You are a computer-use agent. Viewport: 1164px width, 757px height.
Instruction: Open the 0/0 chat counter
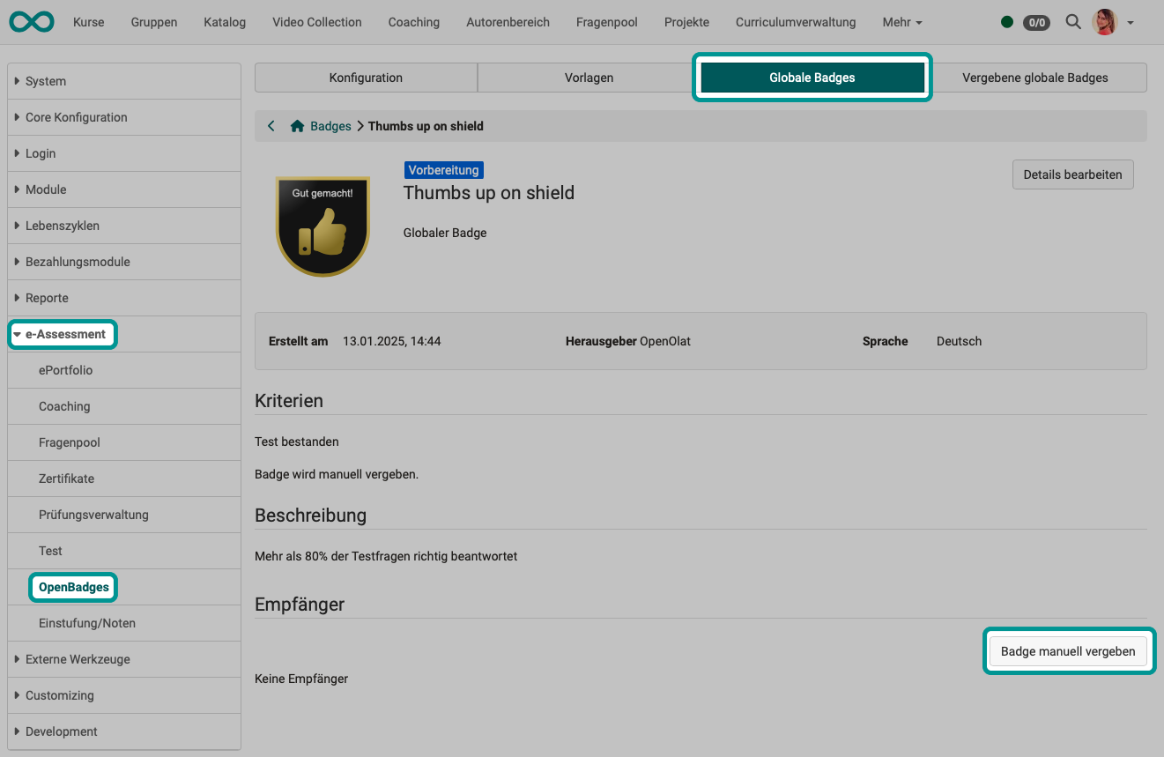coord(1036,22)
